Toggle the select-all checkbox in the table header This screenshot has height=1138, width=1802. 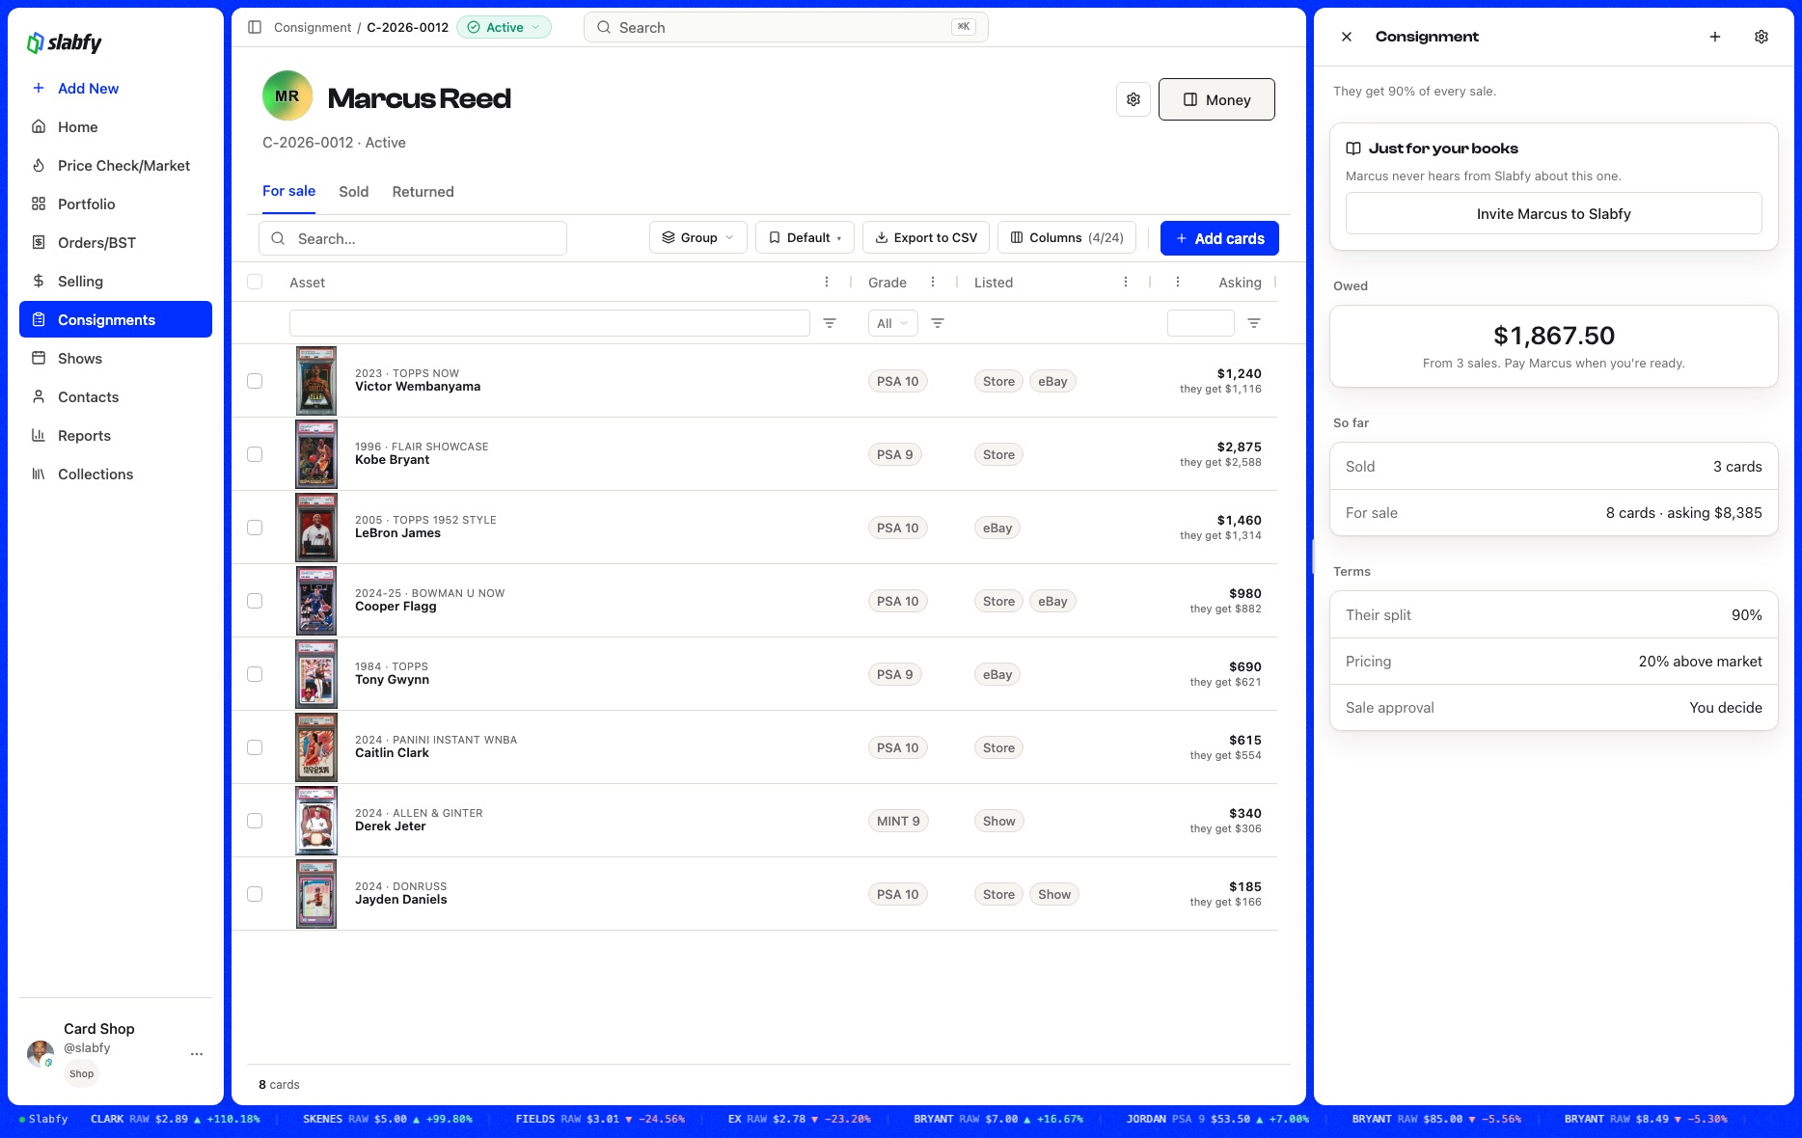255,282
